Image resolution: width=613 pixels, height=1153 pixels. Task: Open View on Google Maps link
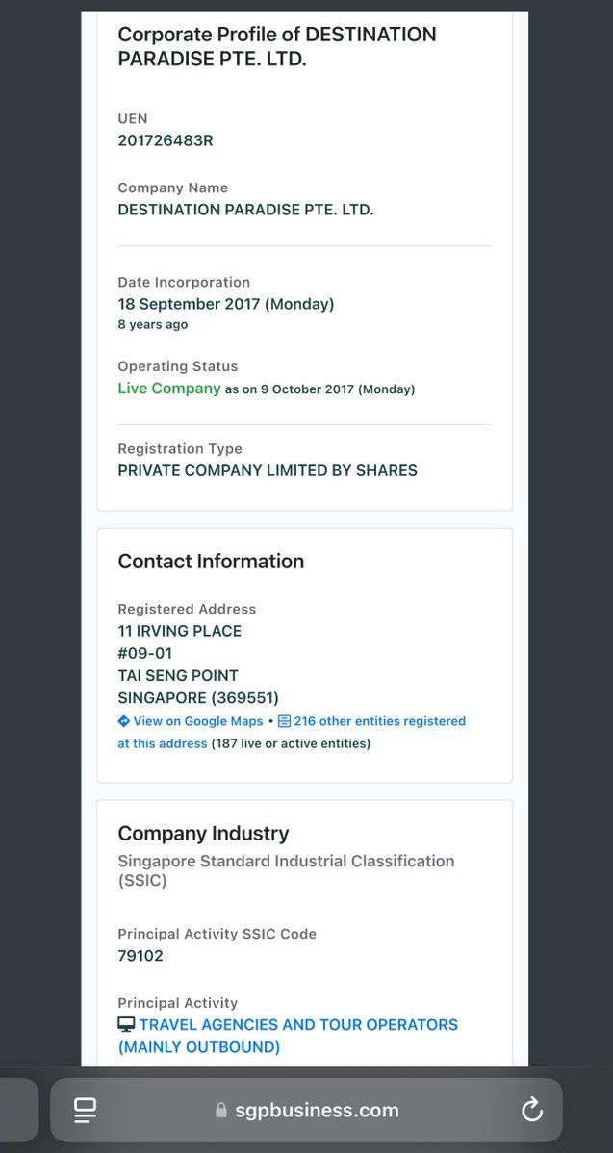(197, 721)
